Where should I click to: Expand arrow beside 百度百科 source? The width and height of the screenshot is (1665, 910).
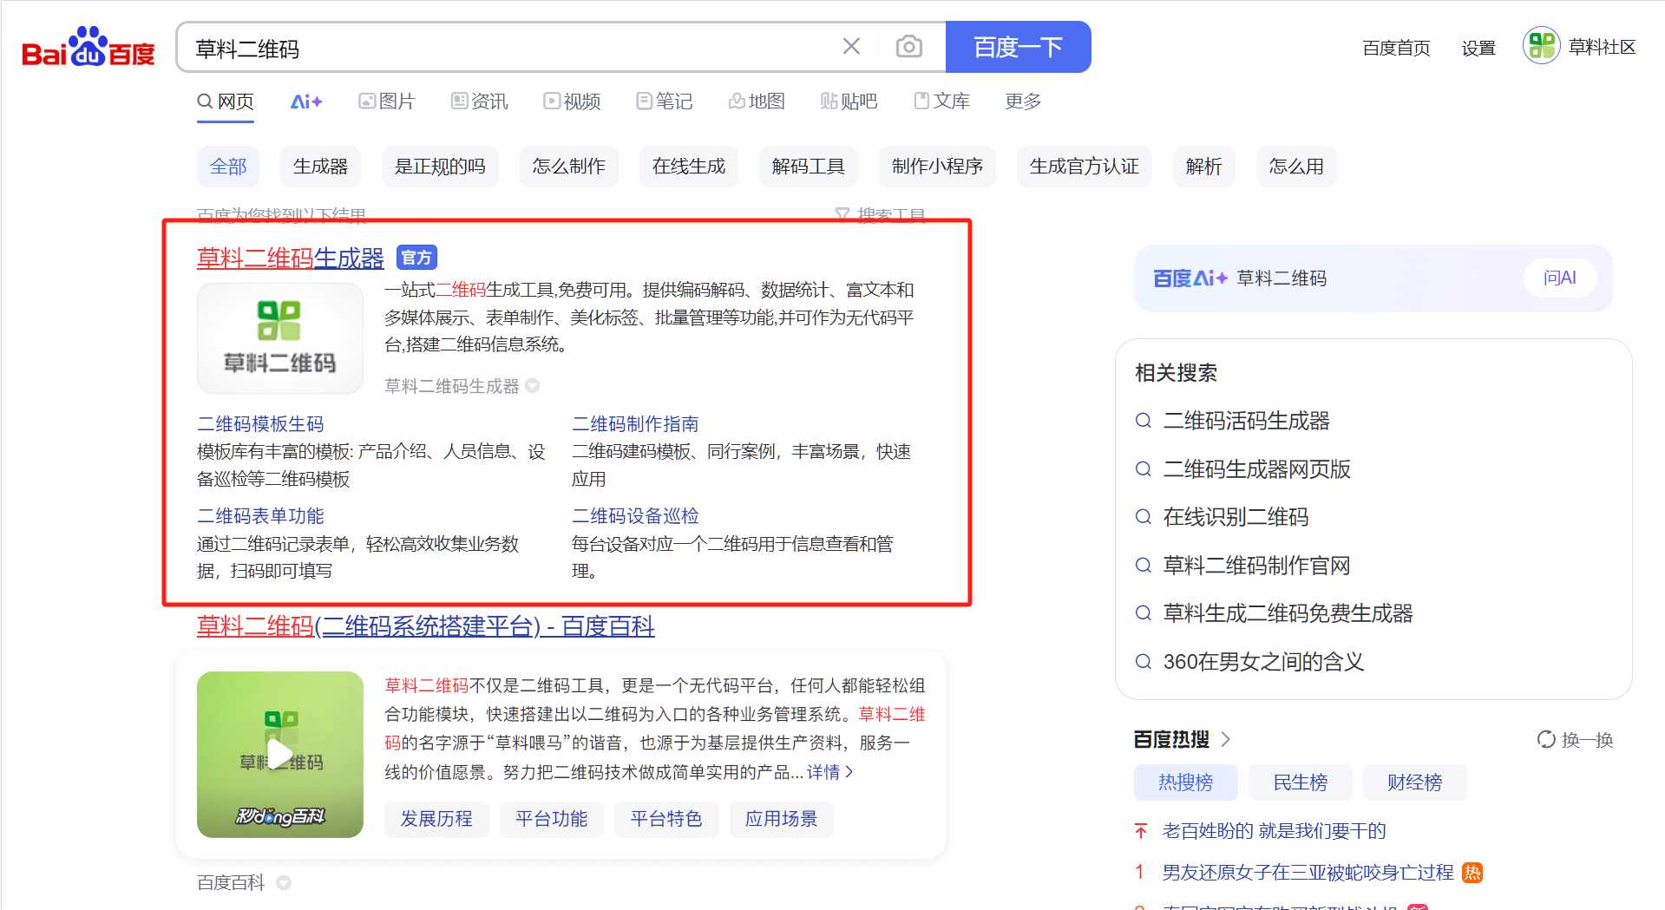[x=283, y=883]
